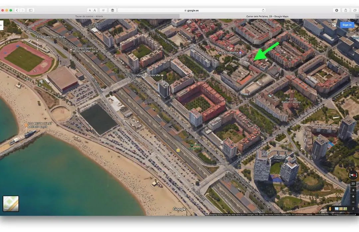Screen dimensions: 359x232
Task: Click the blue Sign in button
Action: pos(347,25)
